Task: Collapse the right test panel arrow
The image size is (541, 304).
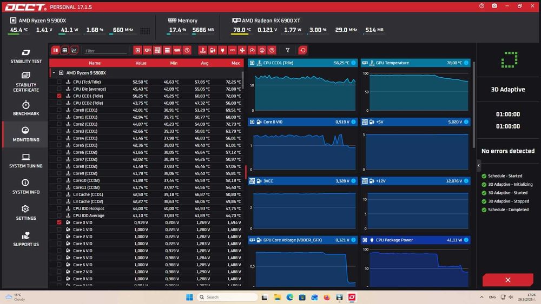Action: tap(479, 166)
